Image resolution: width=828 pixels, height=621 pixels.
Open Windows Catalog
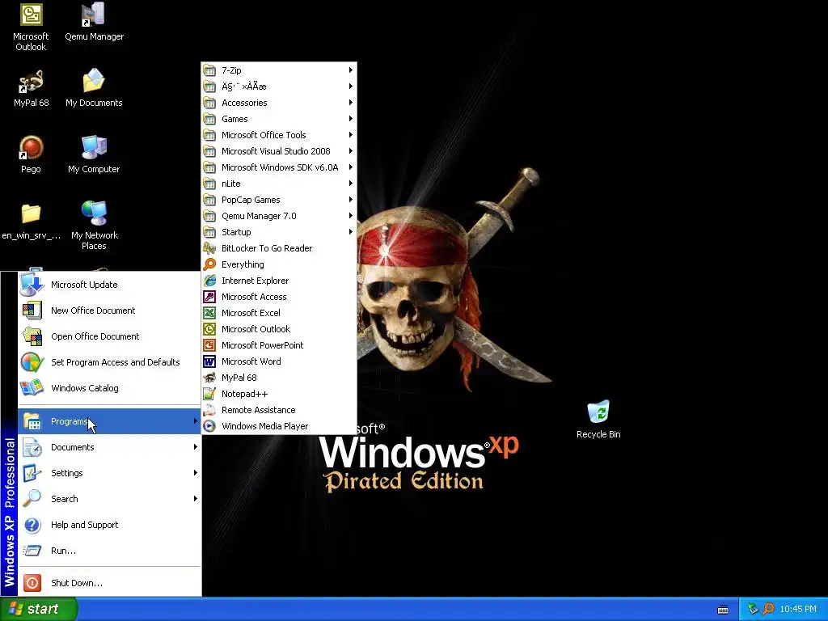[109, 388]
